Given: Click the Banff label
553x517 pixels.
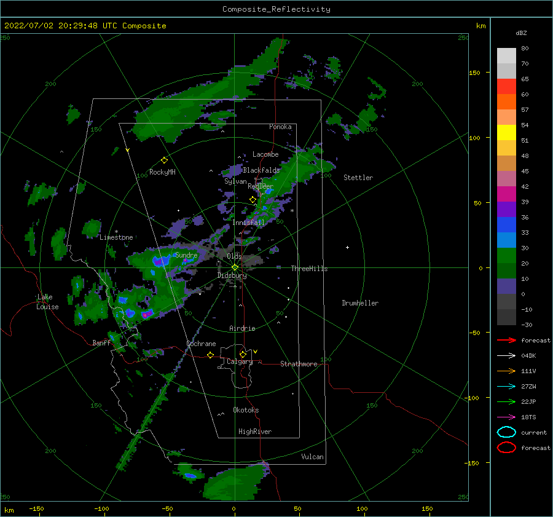Looking at the screenshot, I should [101, 343].
